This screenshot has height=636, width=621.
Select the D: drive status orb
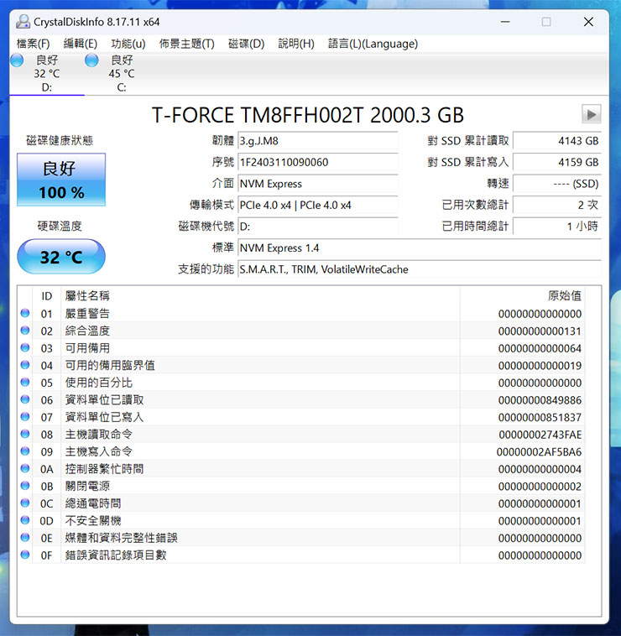pyautogui.click(x=17, y=60)
